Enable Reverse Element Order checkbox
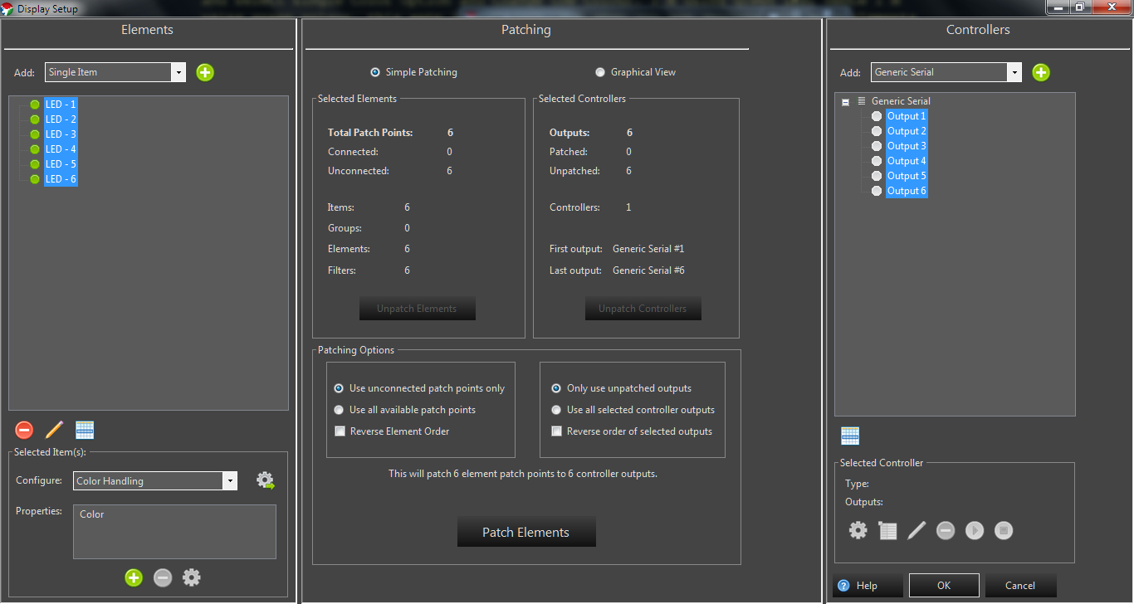Image resolution: width=1134 pixels, height=604 pixels. tap(340, 431)
